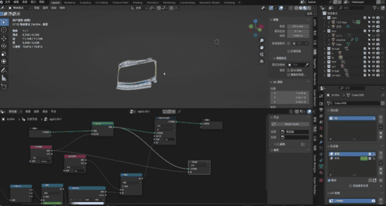Select the Transform tool
Image resolution: width=386 pixels, height=206 pixels.
point(4,62)
